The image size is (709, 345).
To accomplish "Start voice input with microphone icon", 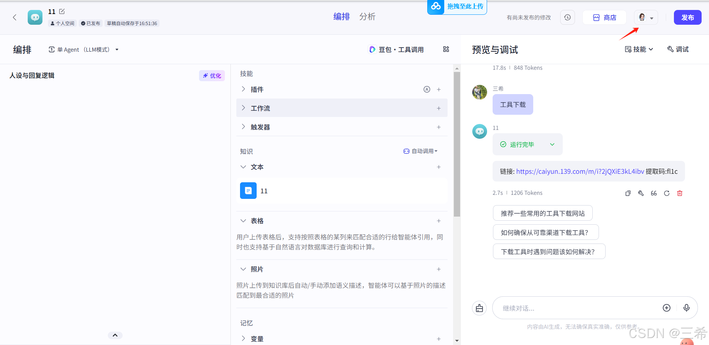I will pyautogui.click(x=686, y=308).
